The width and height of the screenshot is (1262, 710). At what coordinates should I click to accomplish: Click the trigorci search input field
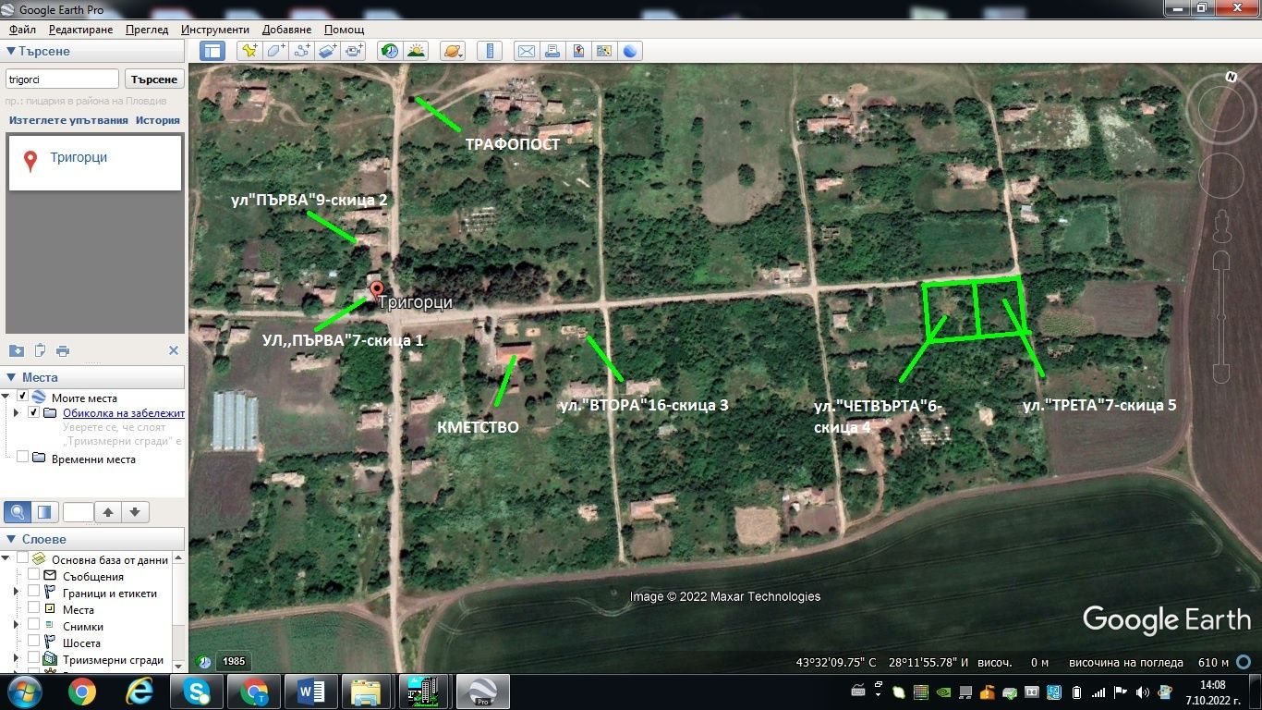63,80
